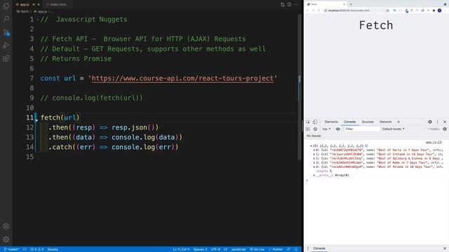Expand array item 3 Best of Rome
The height and width of the screenshot is (252, 449).
(x=314, y=162)
